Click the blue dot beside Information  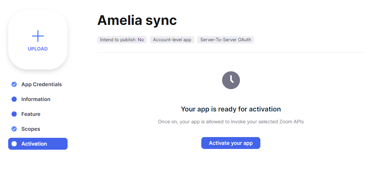pos(14,99)
